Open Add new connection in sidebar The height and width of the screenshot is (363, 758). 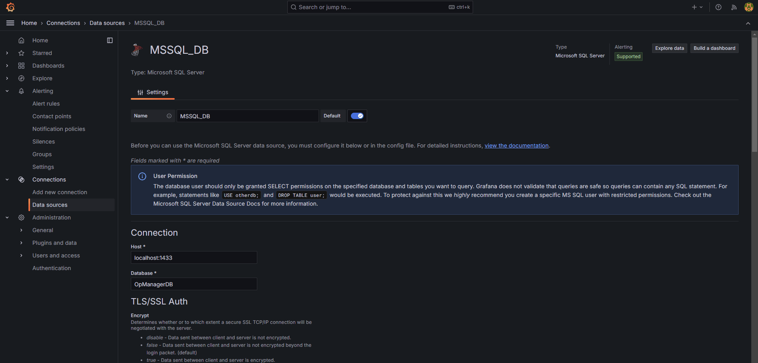coord(60,192)
